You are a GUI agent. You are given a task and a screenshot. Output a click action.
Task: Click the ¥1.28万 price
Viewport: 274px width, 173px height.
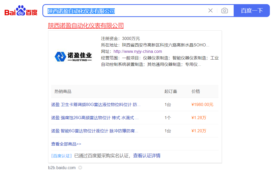point(199,118)
